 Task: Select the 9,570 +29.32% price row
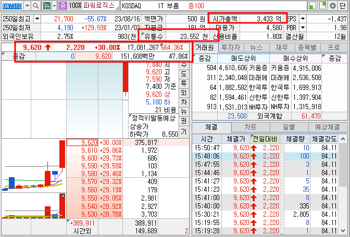128,182
